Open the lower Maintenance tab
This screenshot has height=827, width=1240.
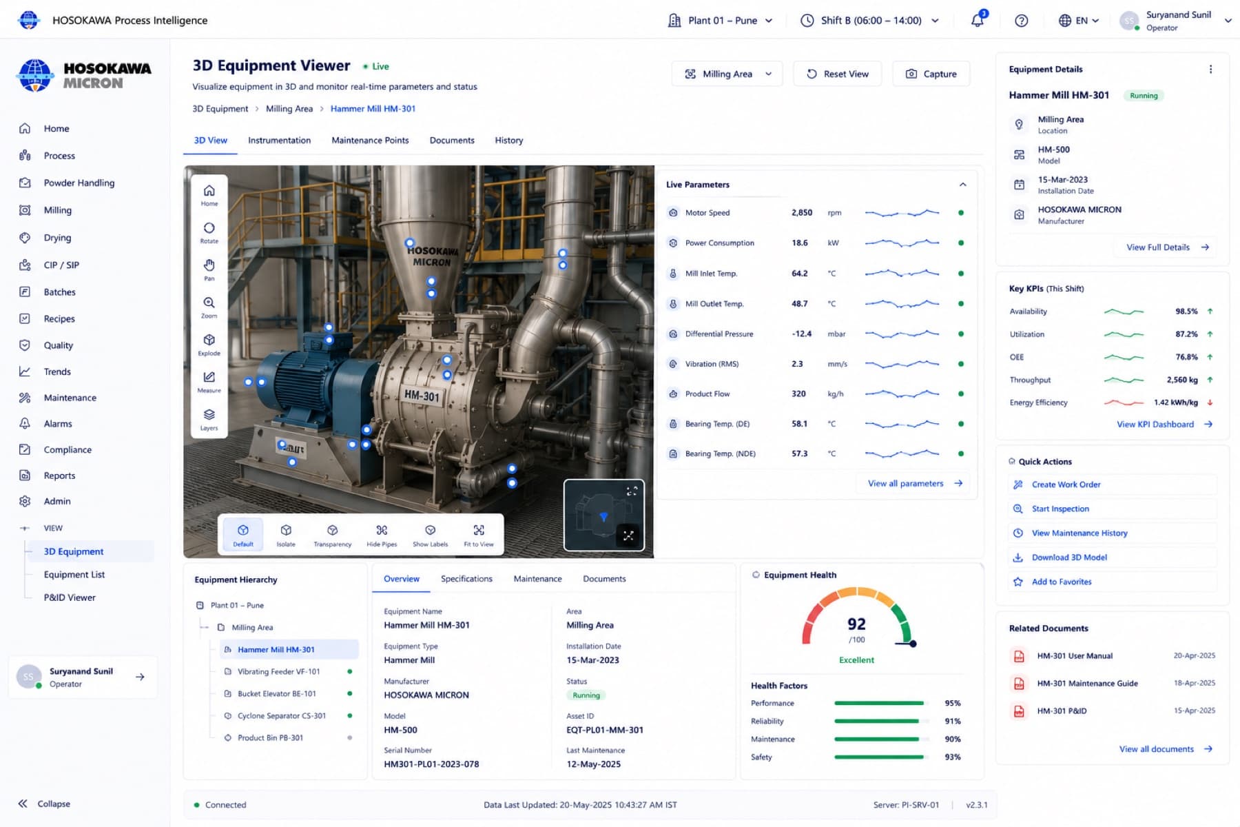tap(537, 579)
